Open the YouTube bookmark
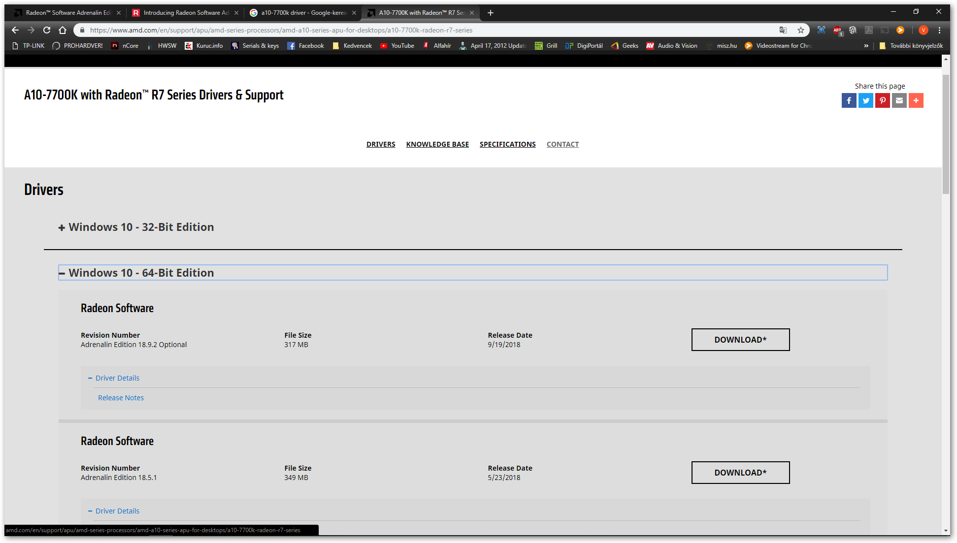This screenshot has height=543, width=957. [x=397, y=46]
